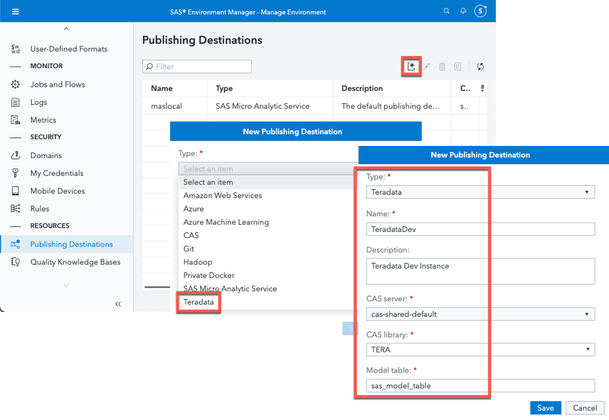Viewport: 609px width, 420px height.
Task: Open the Type dropdown showing Teradata
Action: 480,192
